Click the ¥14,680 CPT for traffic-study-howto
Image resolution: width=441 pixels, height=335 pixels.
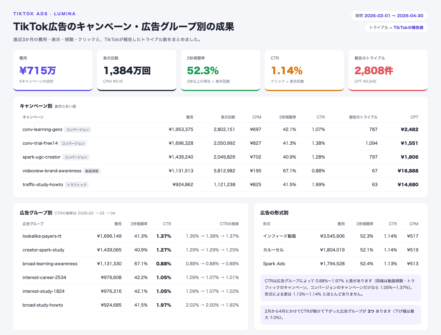pyautogui.click(x=408, y=185)
